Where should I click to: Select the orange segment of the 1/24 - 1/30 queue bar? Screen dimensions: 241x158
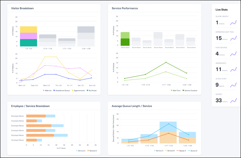point(187,140)
